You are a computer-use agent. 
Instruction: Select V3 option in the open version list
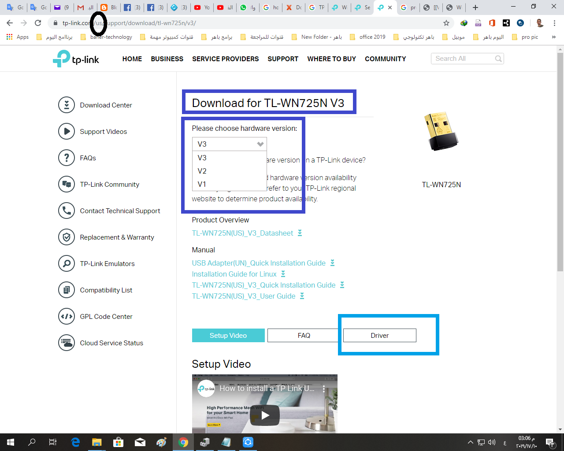pyautogui.click(x=230, y=158)
